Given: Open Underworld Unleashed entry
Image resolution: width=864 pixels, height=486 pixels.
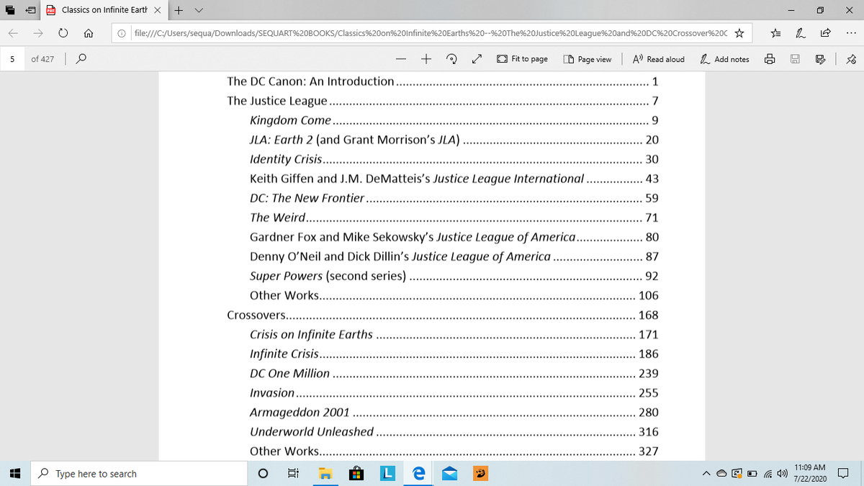Looking at the screenshot, I should [454, 432].
